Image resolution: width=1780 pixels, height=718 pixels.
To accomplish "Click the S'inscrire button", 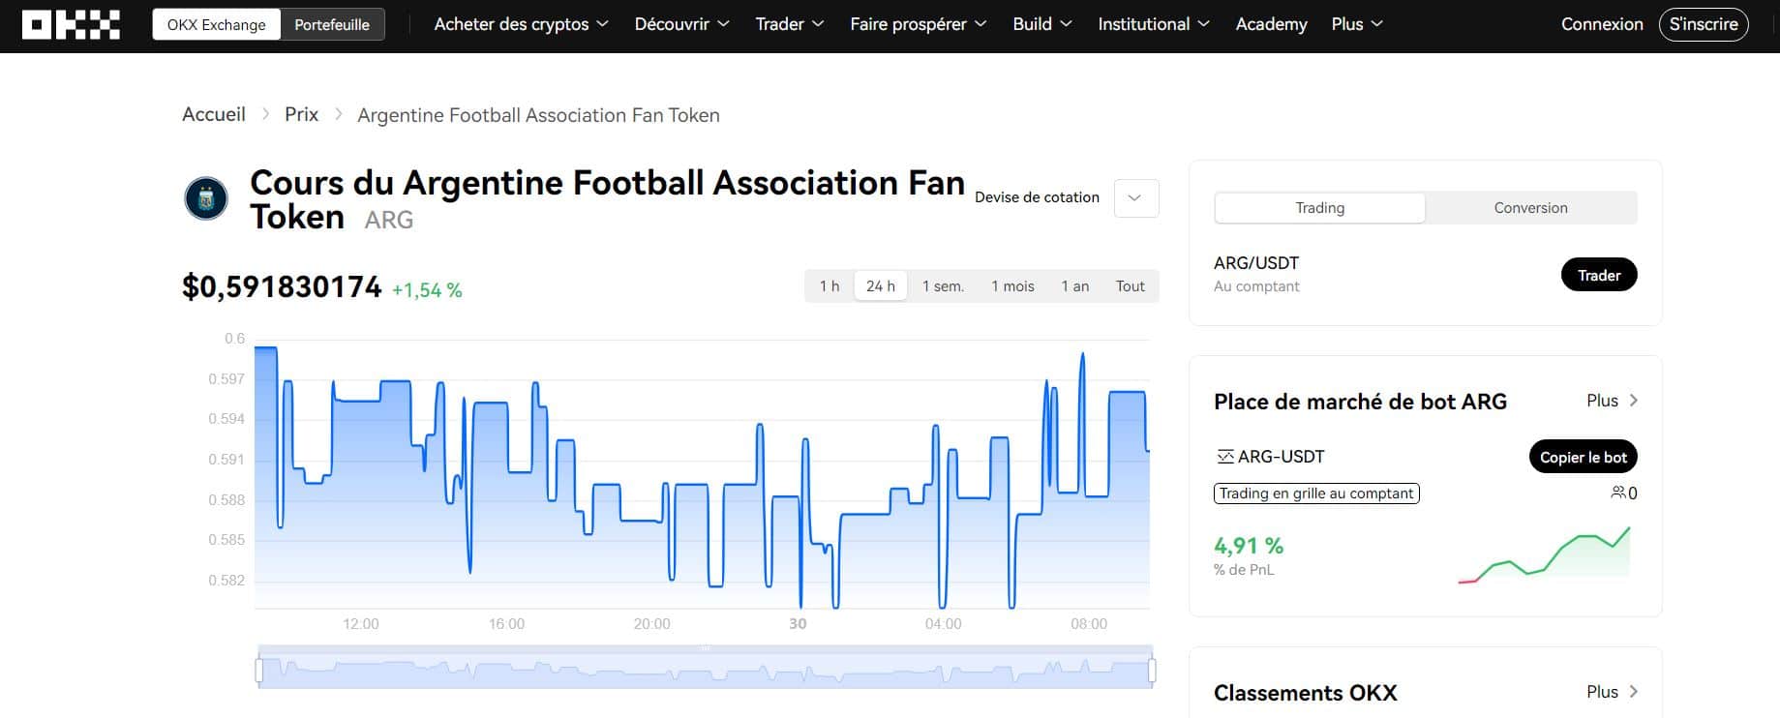I will (x=1704, y=24).
